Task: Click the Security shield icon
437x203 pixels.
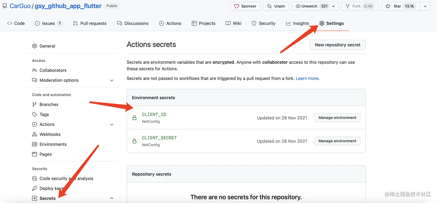Action: tap(254, 23)
